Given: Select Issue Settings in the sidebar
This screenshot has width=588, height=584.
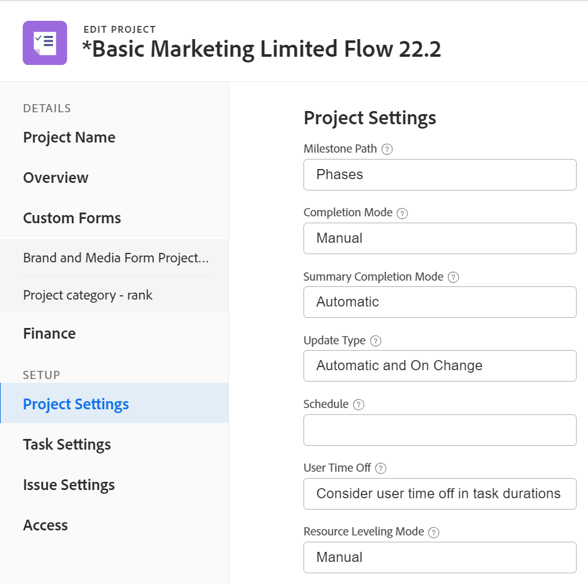Looking at the screenshot, I should click(x=69, y=485).
